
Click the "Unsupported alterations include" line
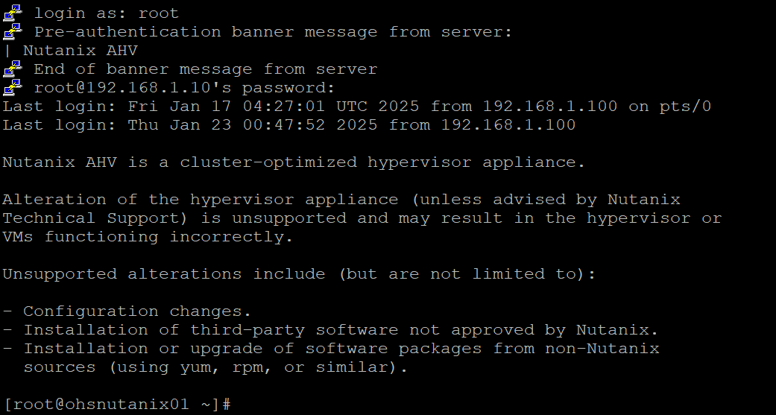pyautogui.click(x=300, y=274)
